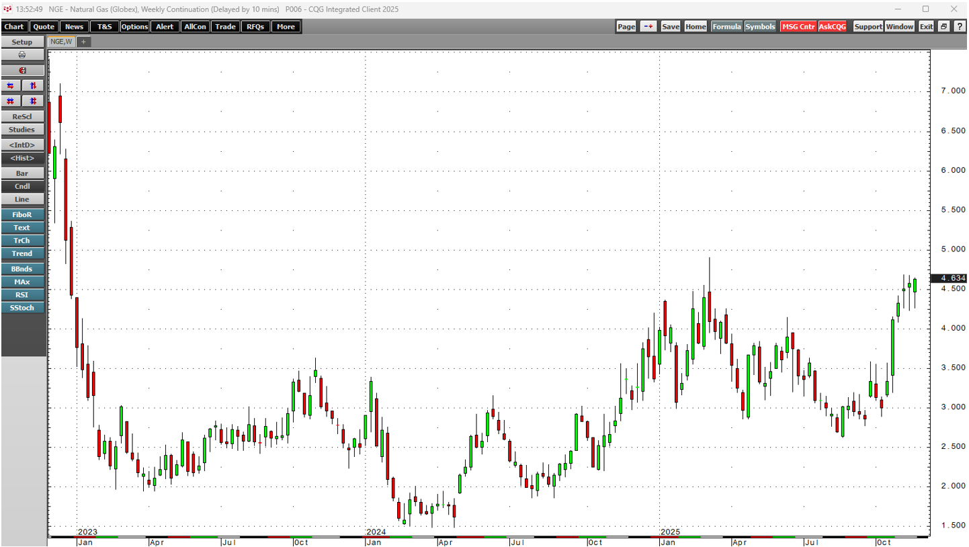Select the Cndl candlestick chart mode
The width and height of the screenshot is (969, 547).
(22, 186)
